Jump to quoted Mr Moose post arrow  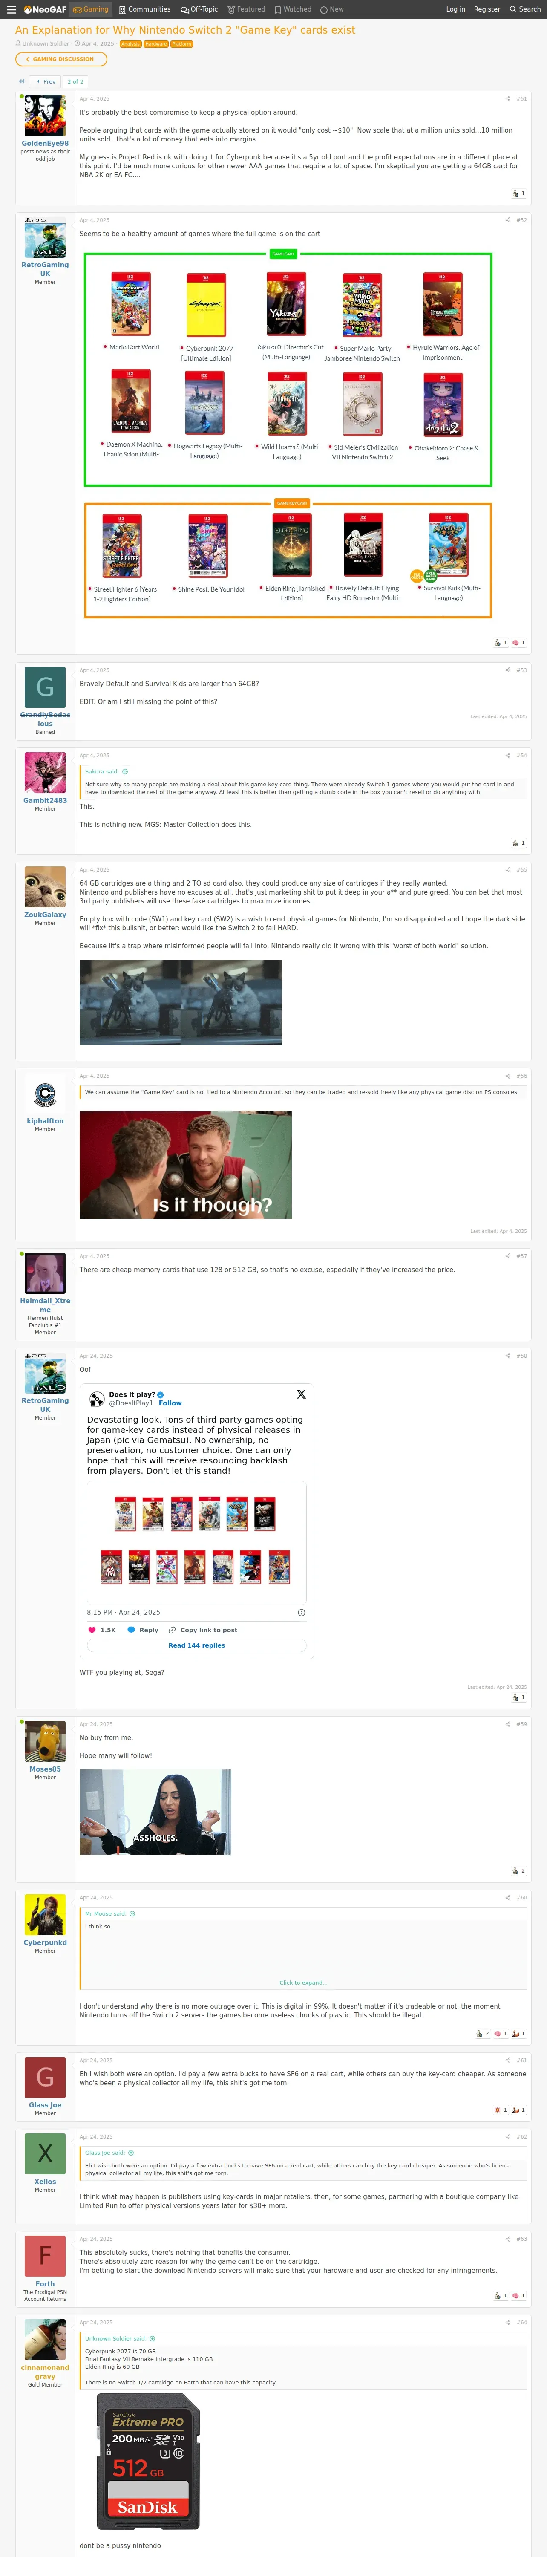(132, 1914)
